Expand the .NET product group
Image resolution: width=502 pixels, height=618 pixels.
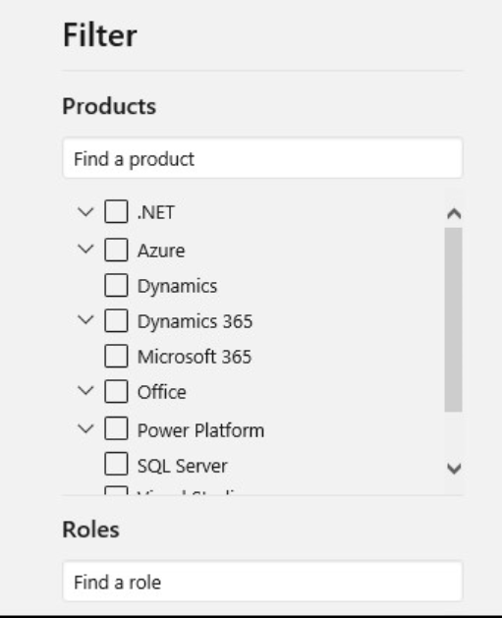(x=85, y=212)
